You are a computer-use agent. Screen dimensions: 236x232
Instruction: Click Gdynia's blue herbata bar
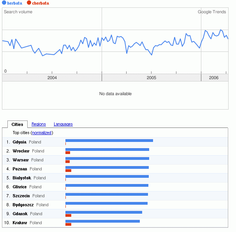tap(109, 140)
